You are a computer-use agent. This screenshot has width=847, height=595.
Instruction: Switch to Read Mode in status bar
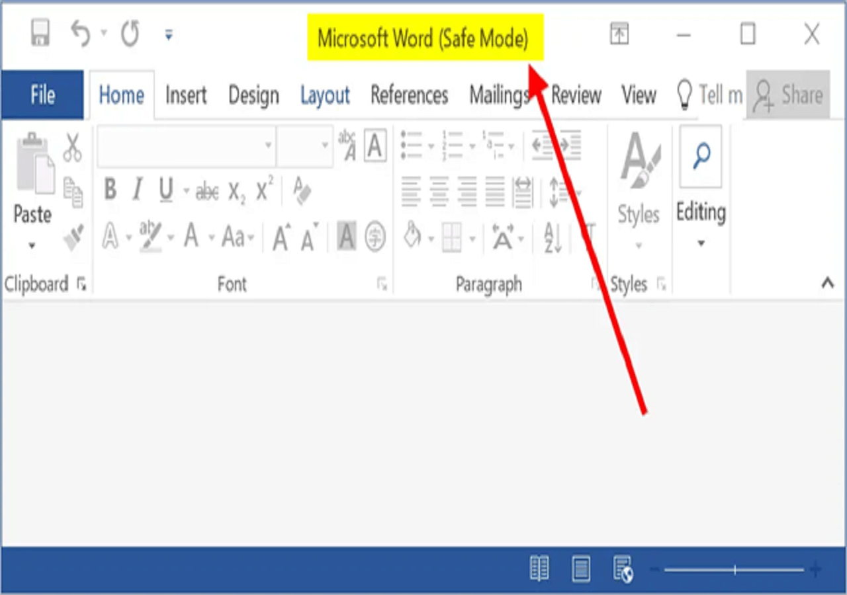(539, 569)
